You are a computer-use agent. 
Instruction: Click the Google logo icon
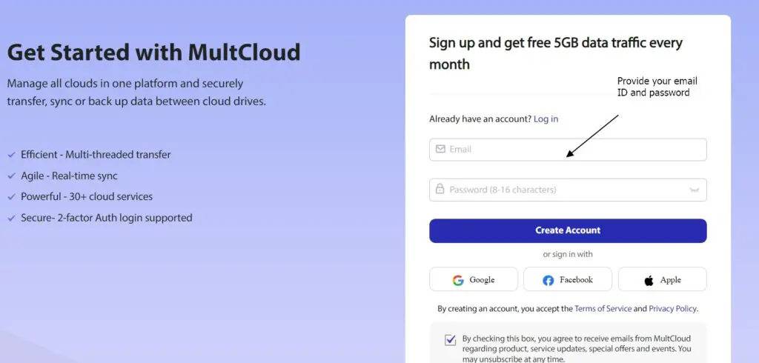coord(458,280)
